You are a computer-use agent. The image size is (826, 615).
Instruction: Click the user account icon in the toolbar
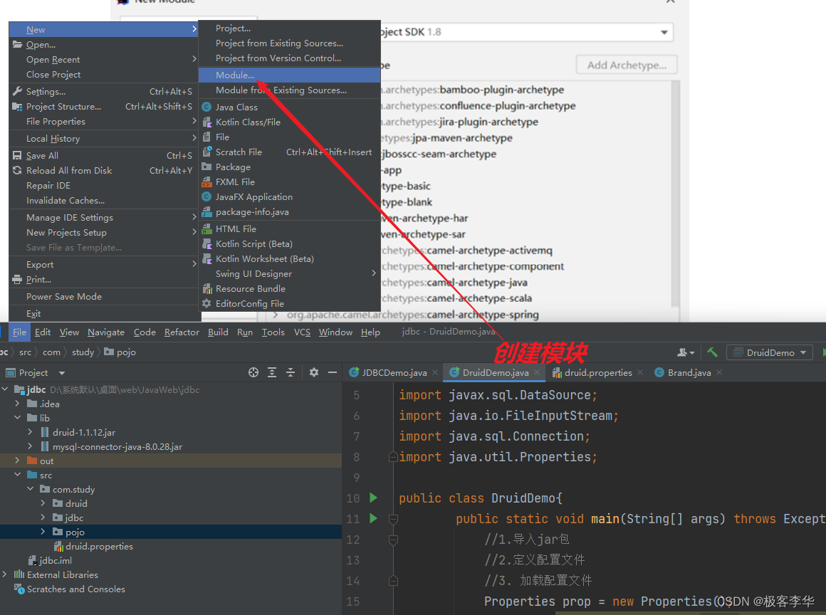click(x=685, y=352)
